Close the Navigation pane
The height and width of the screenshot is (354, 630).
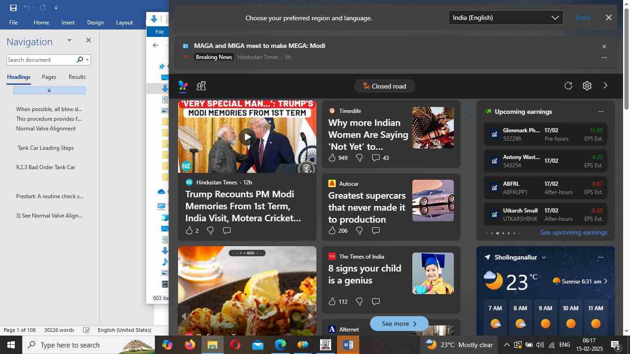tap(89, 41)
